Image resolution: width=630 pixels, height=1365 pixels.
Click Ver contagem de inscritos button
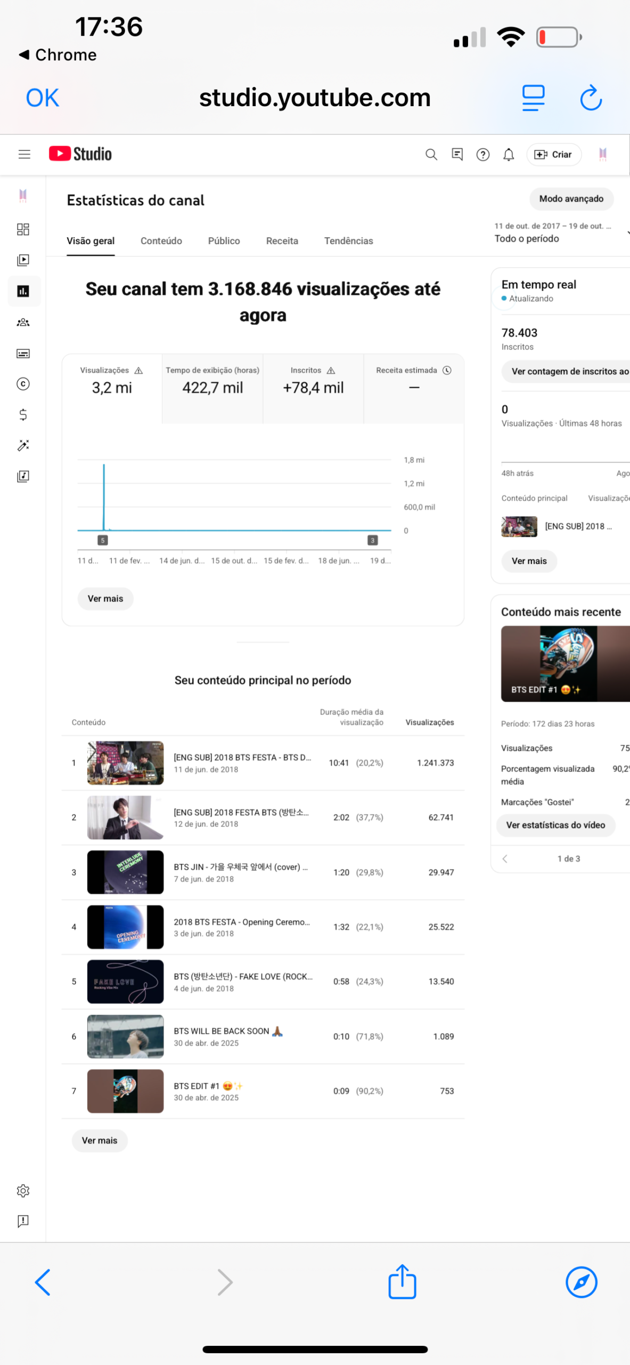click(x=566, y=371)
